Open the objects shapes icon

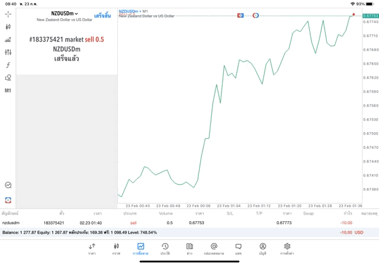point(8,78)
